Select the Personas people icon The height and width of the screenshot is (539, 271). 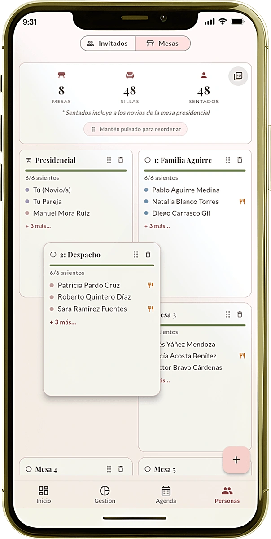point(227,492)
